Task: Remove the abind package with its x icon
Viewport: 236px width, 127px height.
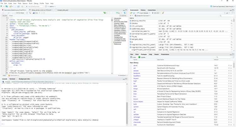Action: (231, 65)
